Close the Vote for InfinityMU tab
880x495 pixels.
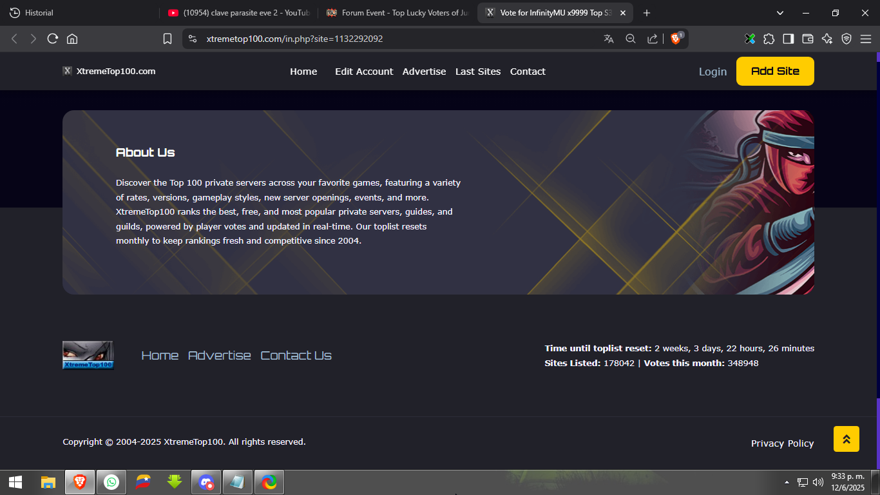(622, 13)
